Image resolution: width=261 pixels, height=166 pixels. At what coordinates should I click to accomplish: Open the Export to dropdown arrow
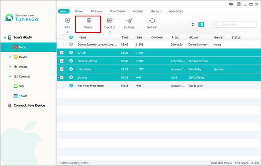(110, 32)
